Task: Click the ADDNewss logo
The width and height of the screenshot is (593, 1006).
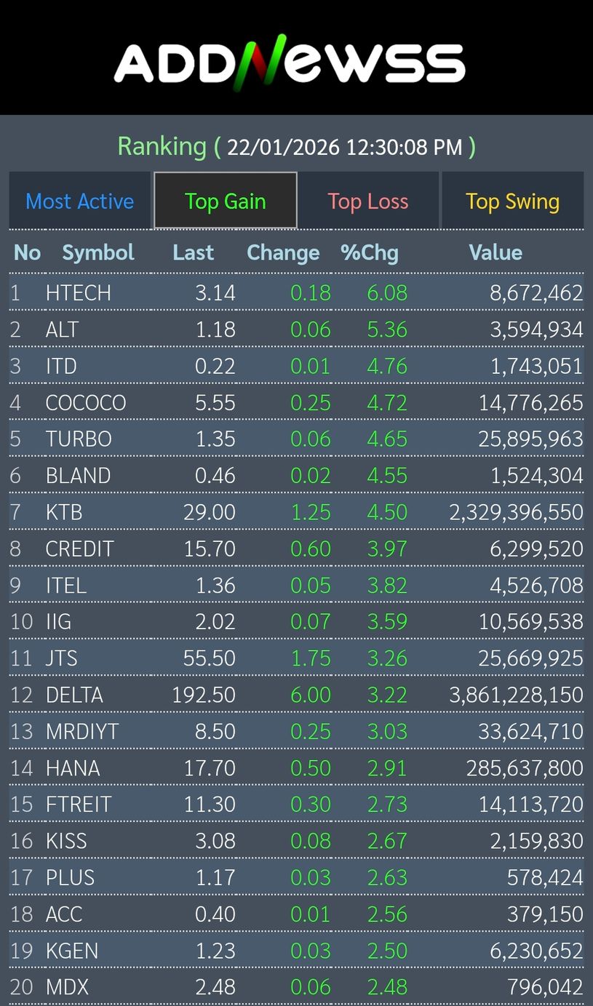Action: (x=290, y=63)
